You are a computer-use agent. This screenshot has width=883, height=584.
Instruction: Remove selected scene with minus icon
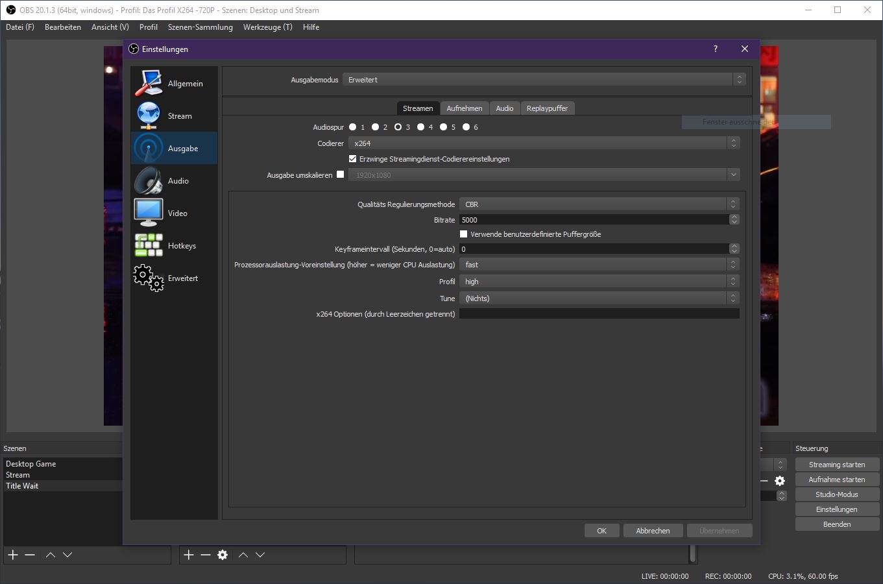[30, 555]
